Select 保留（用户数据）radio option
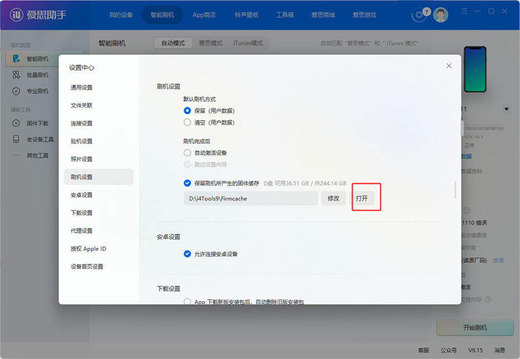520x359 pixels. pyautogui.click(x=187, y=111)
